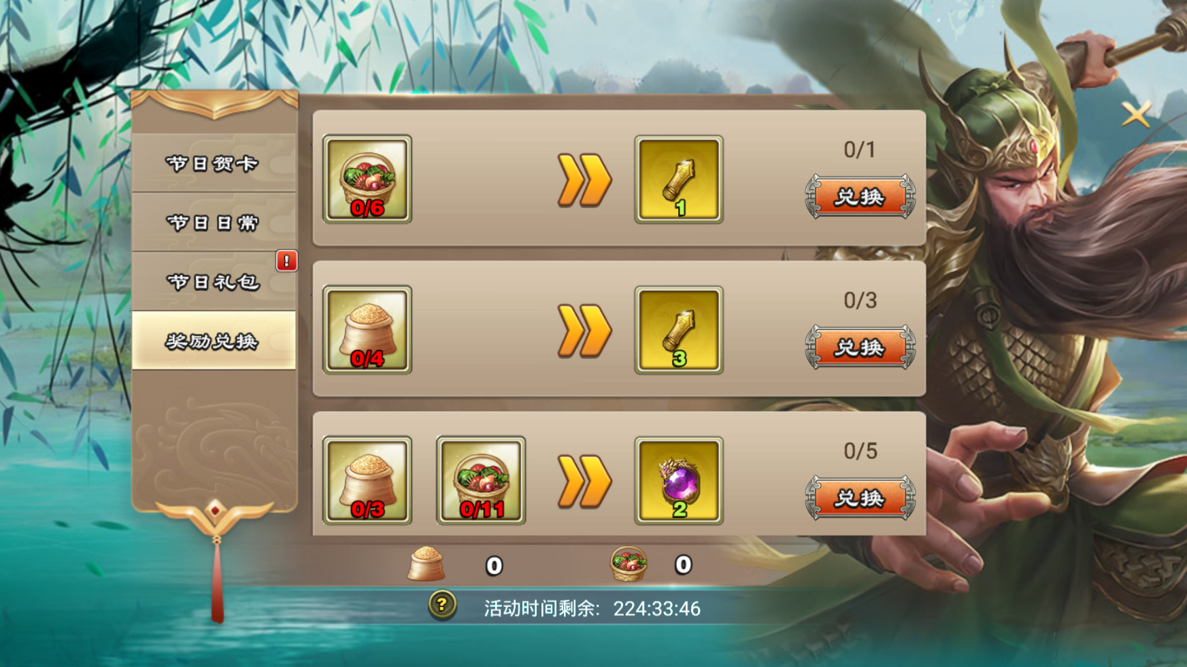
Task: Open the question mark help icon
Action: point(442,604)
